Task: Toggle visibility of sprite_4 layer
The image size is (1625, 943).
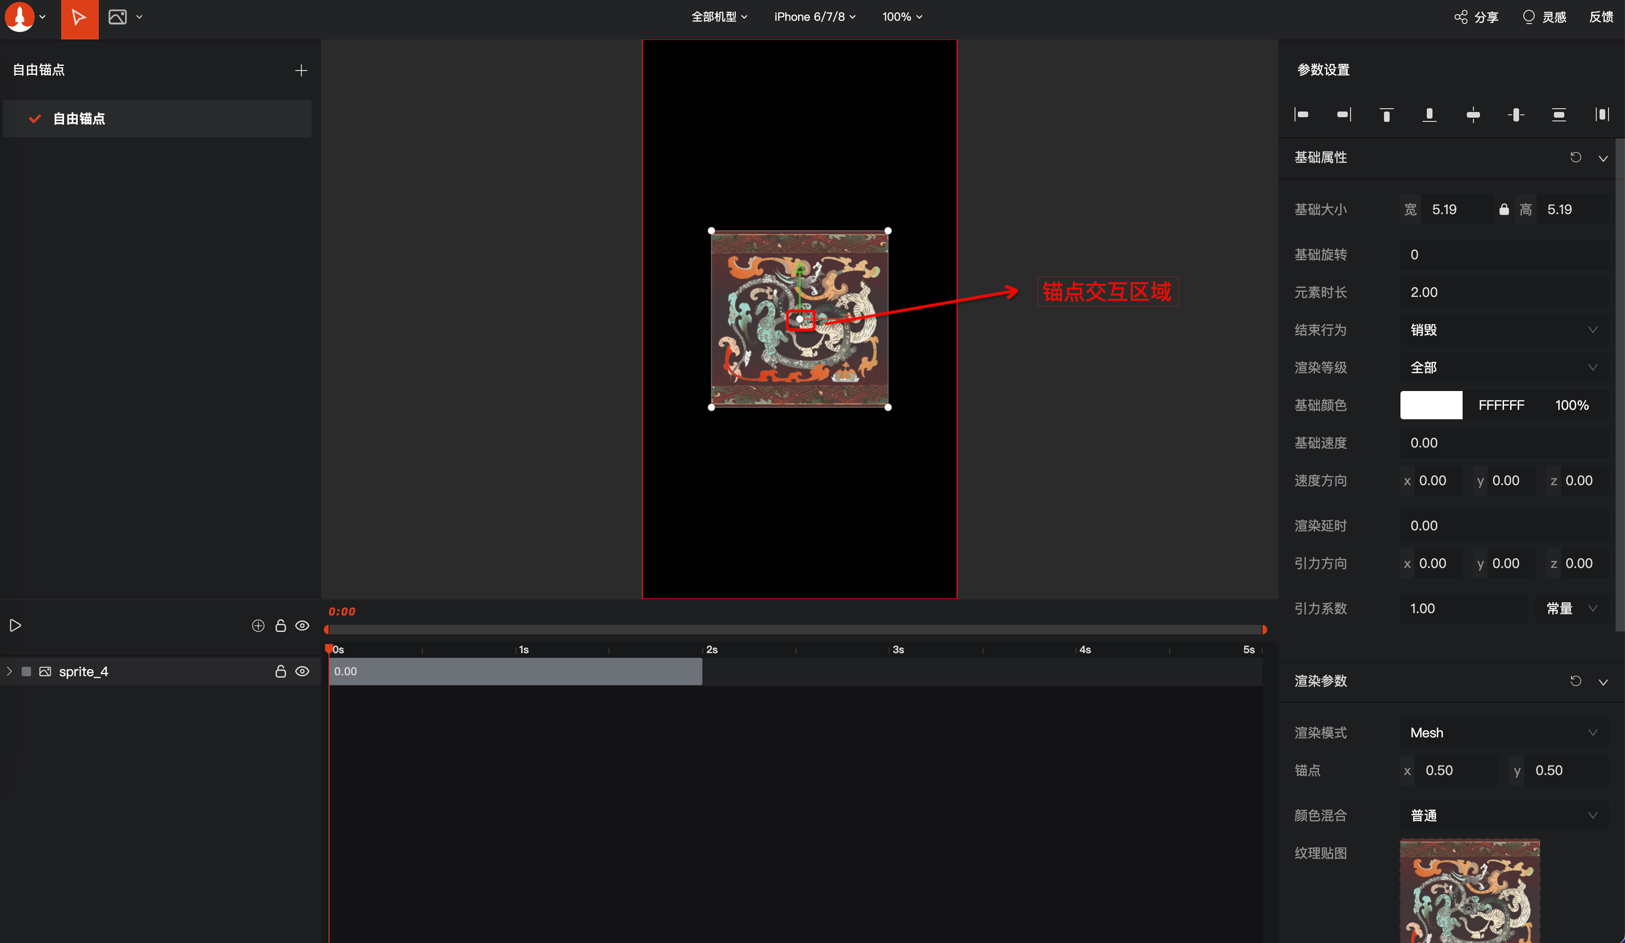Action: (x=302, y=671)
